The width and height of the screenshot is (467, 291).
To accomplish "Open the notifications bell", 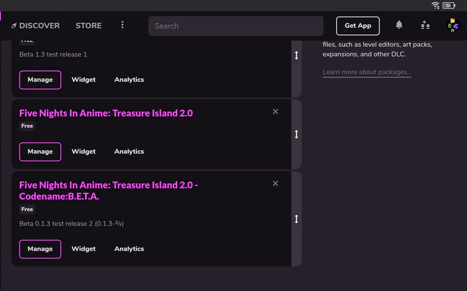I will [x=399, y=25].
